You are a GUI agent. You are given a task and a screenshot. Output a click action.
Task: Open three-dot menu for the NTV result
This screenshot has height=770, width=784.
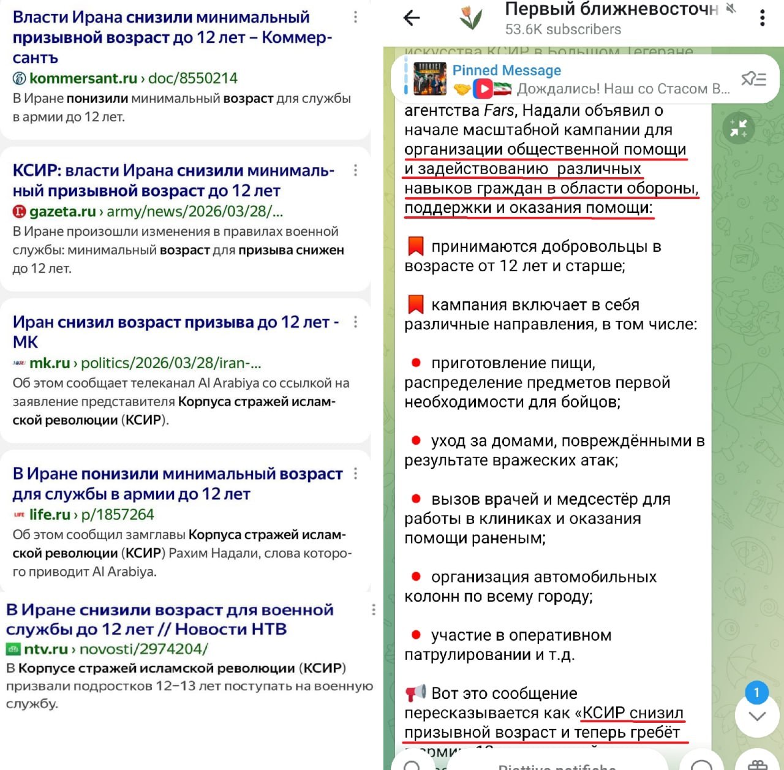(x=373, y=610)
